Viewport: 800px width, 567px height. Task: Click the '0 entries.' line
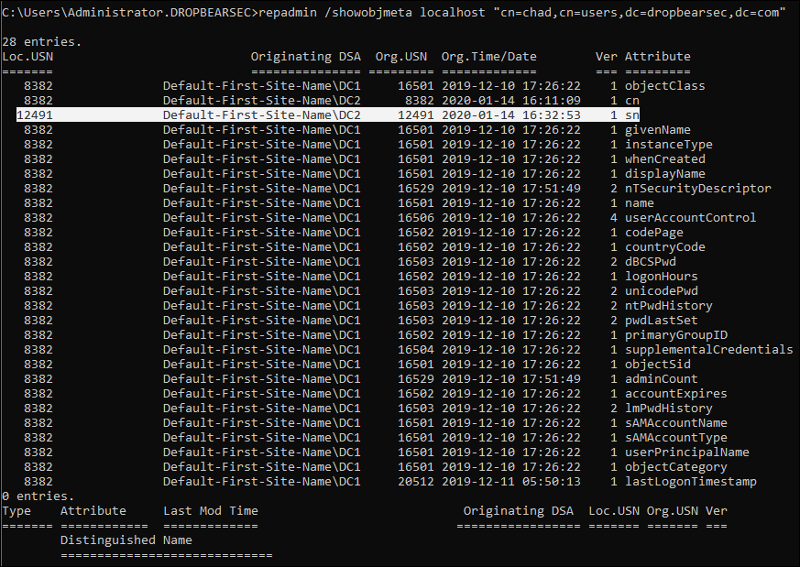38,496
